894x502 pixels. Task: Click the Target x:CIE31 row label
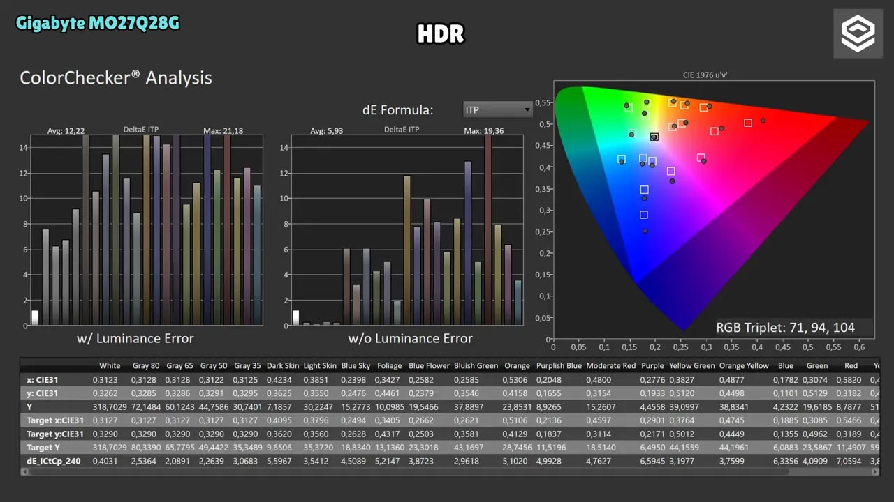[x=55, y=420]
